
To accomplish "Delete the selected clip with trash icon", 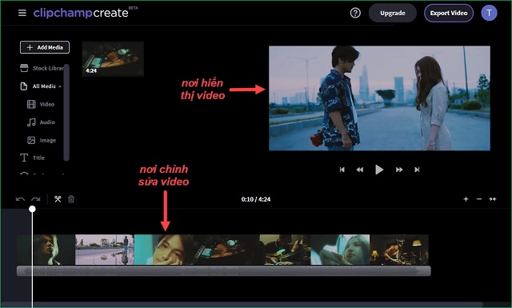I will [x=71, y=199].
